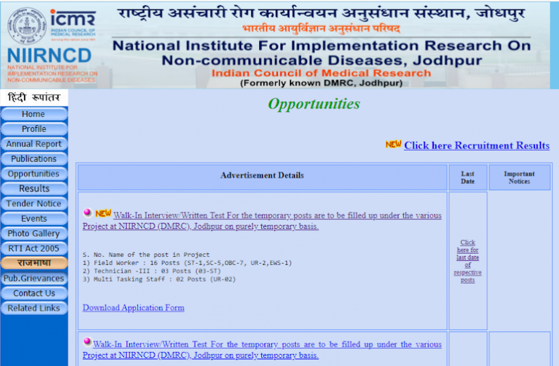Open the Annual Report section

tap(34, 144)
